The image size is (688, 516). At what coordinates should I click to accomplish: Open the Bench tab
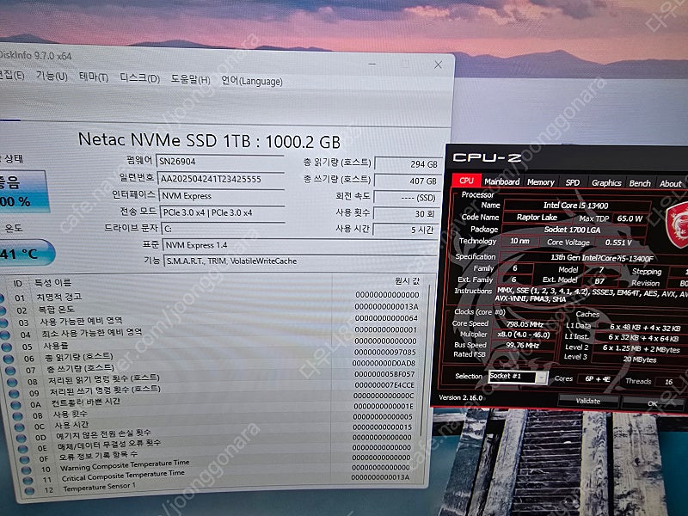(638, 183)
